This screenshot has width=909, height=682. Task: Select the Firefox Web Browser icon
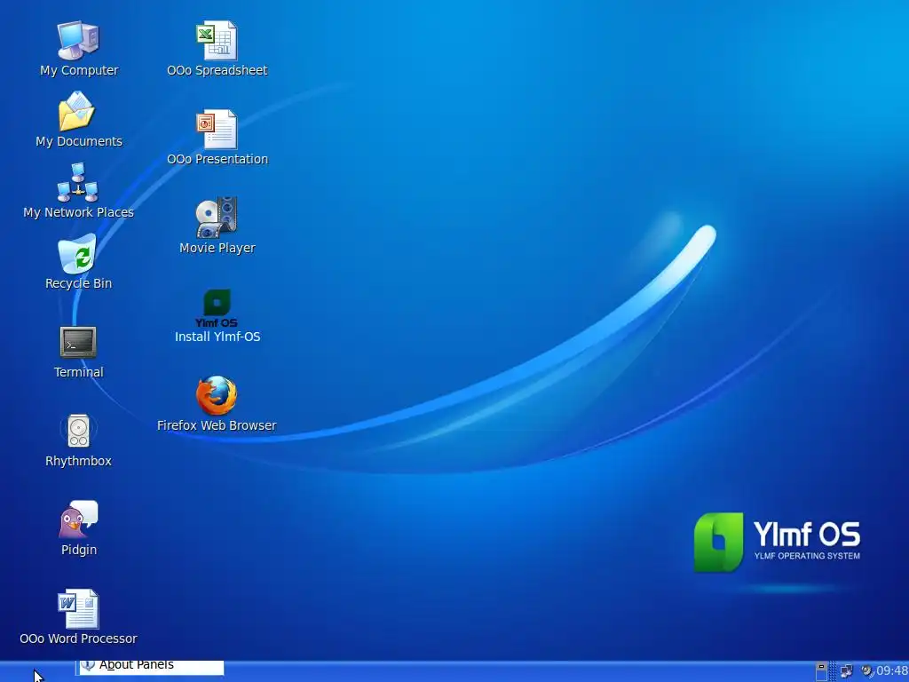tap(217, 395)
